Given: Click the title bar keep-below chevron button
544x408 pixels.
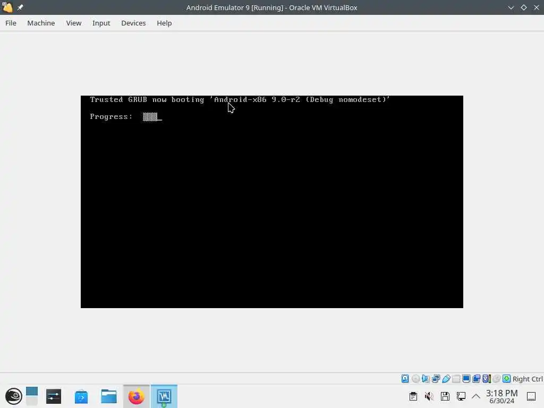Looking at the screenshot, I should [511, 7].
